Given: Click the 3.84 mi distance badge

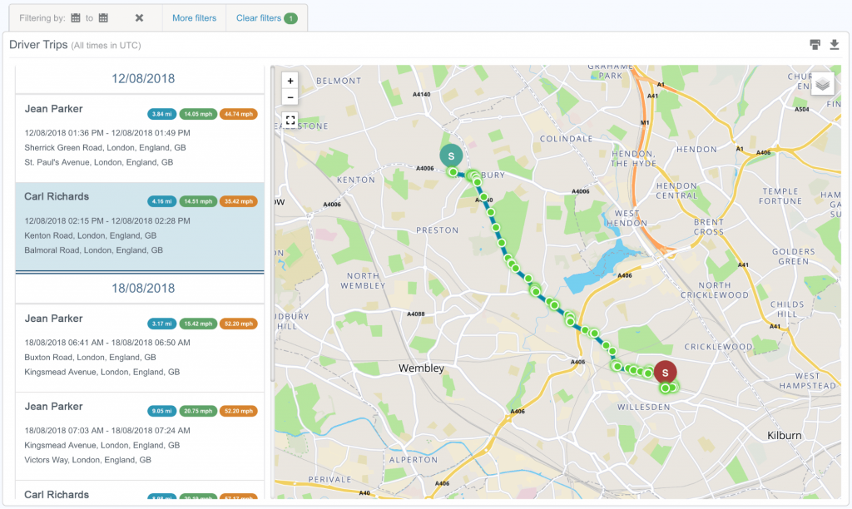Looking at the screenshot, I should (x=162, y=114).
